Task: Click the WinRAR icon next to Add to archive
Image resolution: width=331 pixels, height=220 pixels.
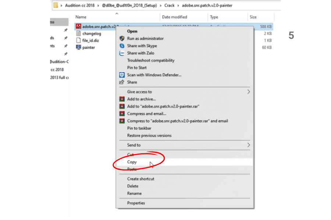Action: pyautogui.click(x=122, y=99)
